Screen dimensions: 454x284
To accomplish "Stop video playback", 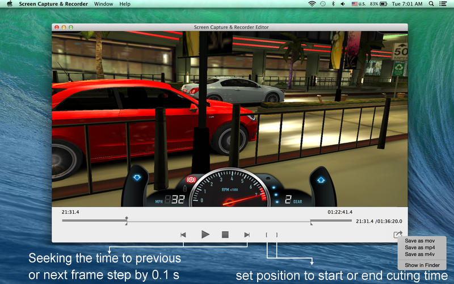I will coord(225,235).
